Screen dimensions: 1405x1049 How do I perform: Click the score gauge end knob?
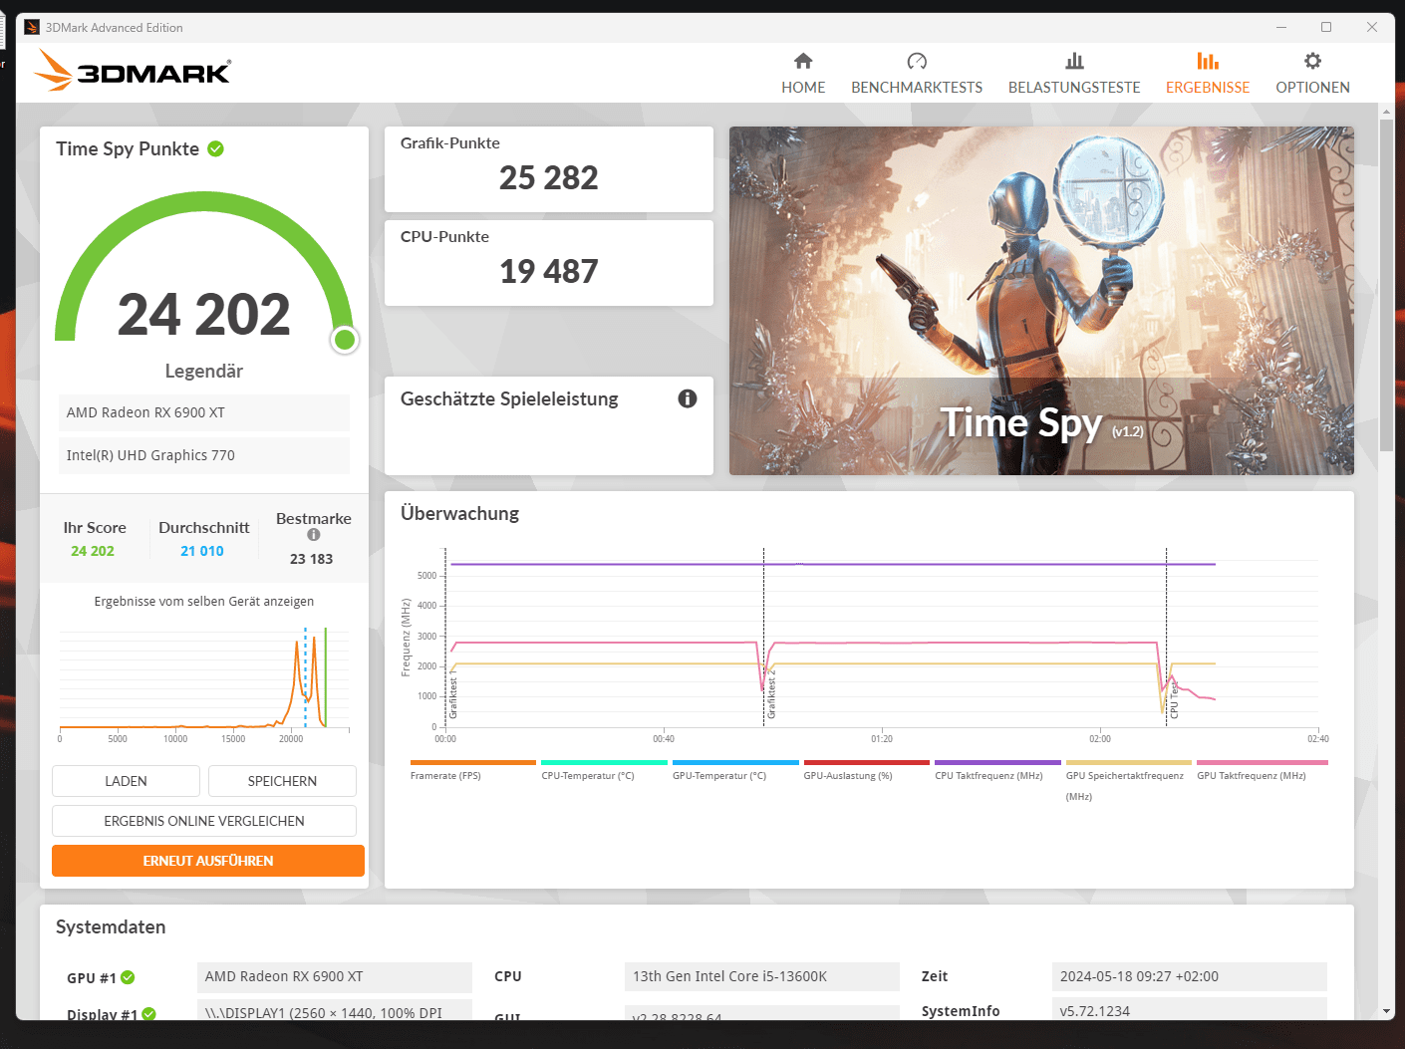(x=345, y=340)
